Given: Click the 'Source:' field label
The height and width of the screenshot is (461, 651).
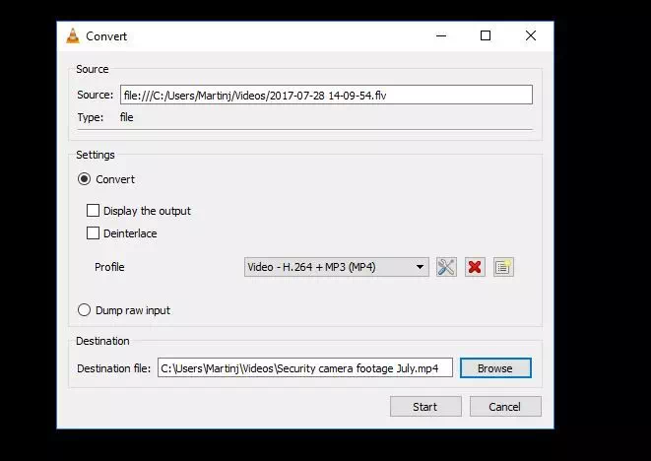Looking at the screenshot, I should click(96, 96).
